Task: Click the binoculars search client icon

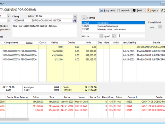Action: [x=75, y=21]
